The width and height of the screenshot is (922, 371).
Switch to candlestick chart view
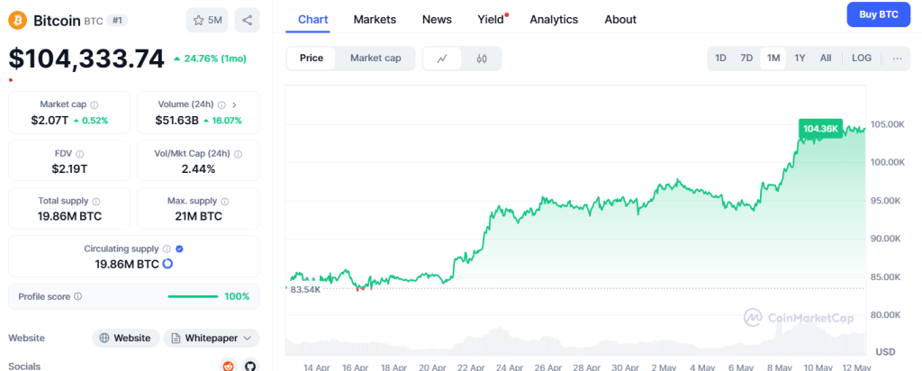click(482, 59)
